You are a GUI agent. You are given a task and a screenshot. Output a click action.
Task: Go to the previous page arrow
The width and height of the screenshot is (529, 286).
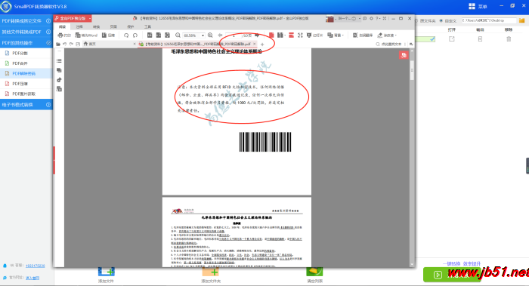pyautogui.click(x=221, y=35)
